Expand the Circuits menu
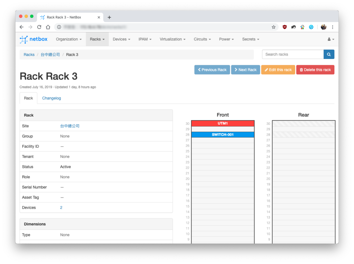Viewport: 354px width, 264px height. tap(202, 39)
